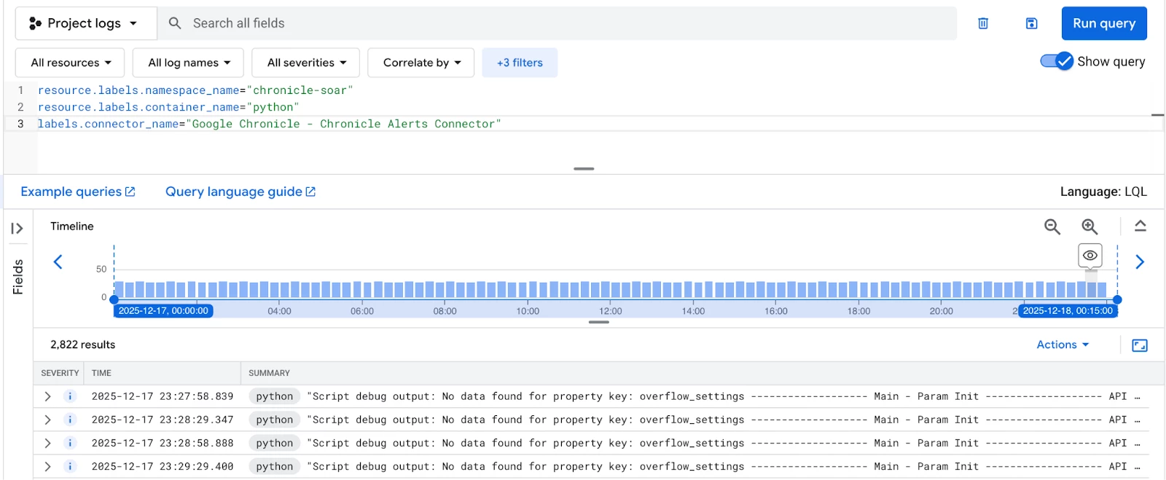Click the Run query button

tap(1104, 23)
